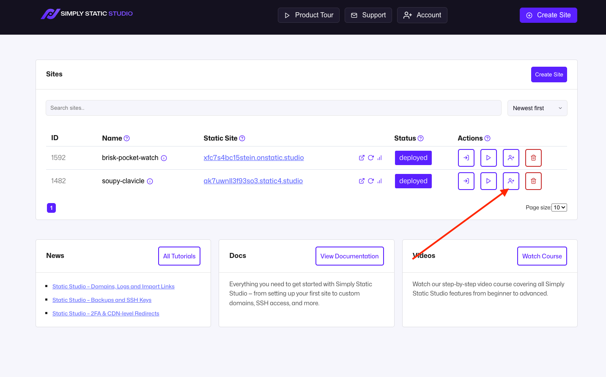Image resolution: width=606 pixels, height=377 pixels.
Task: Start the brisk-pocket-watch site with play icon
Action: [x=488, y=158]
